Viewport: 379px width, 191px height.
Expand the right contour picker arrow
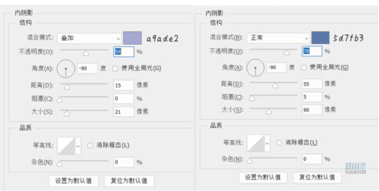[x=267, y=143]
